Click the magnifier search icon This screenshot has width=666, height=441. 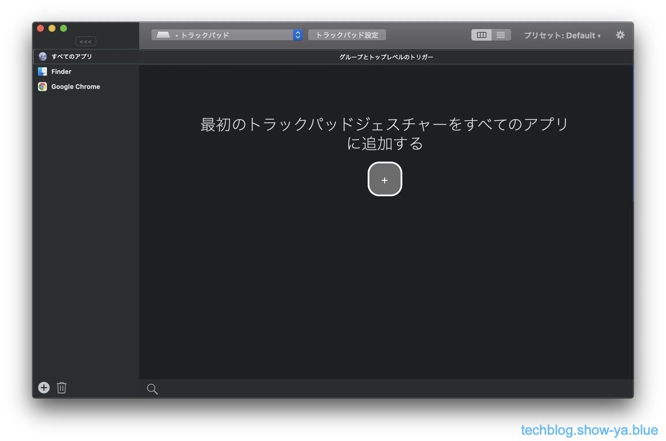[x=152, y=389]
